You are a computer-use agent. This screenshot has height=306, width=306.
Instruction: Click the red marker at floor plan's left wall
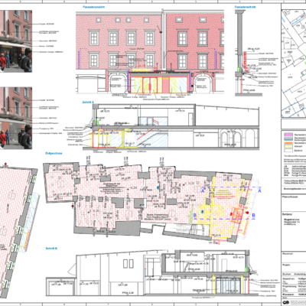click(x=73, y=205)
